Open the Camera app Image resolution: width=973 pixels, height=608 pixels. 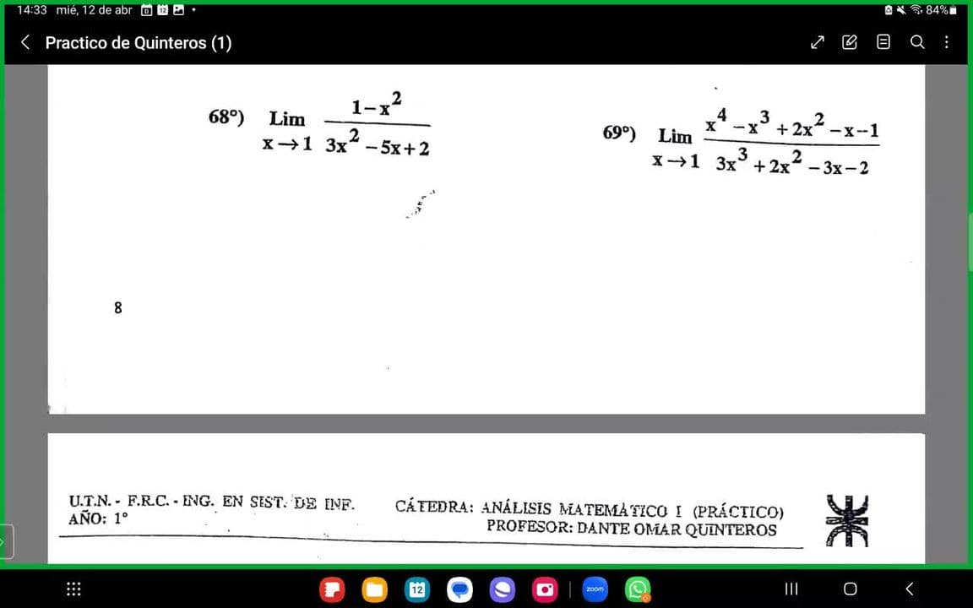545,589
